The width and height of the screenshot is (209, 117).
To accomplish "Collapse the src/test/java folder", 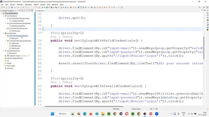I will pos(4,33).
